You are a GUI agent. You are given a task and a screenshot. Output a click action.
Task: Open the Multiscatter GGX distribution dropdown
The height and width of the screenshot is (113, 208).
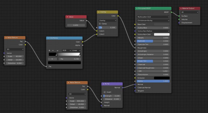point(153,17)
